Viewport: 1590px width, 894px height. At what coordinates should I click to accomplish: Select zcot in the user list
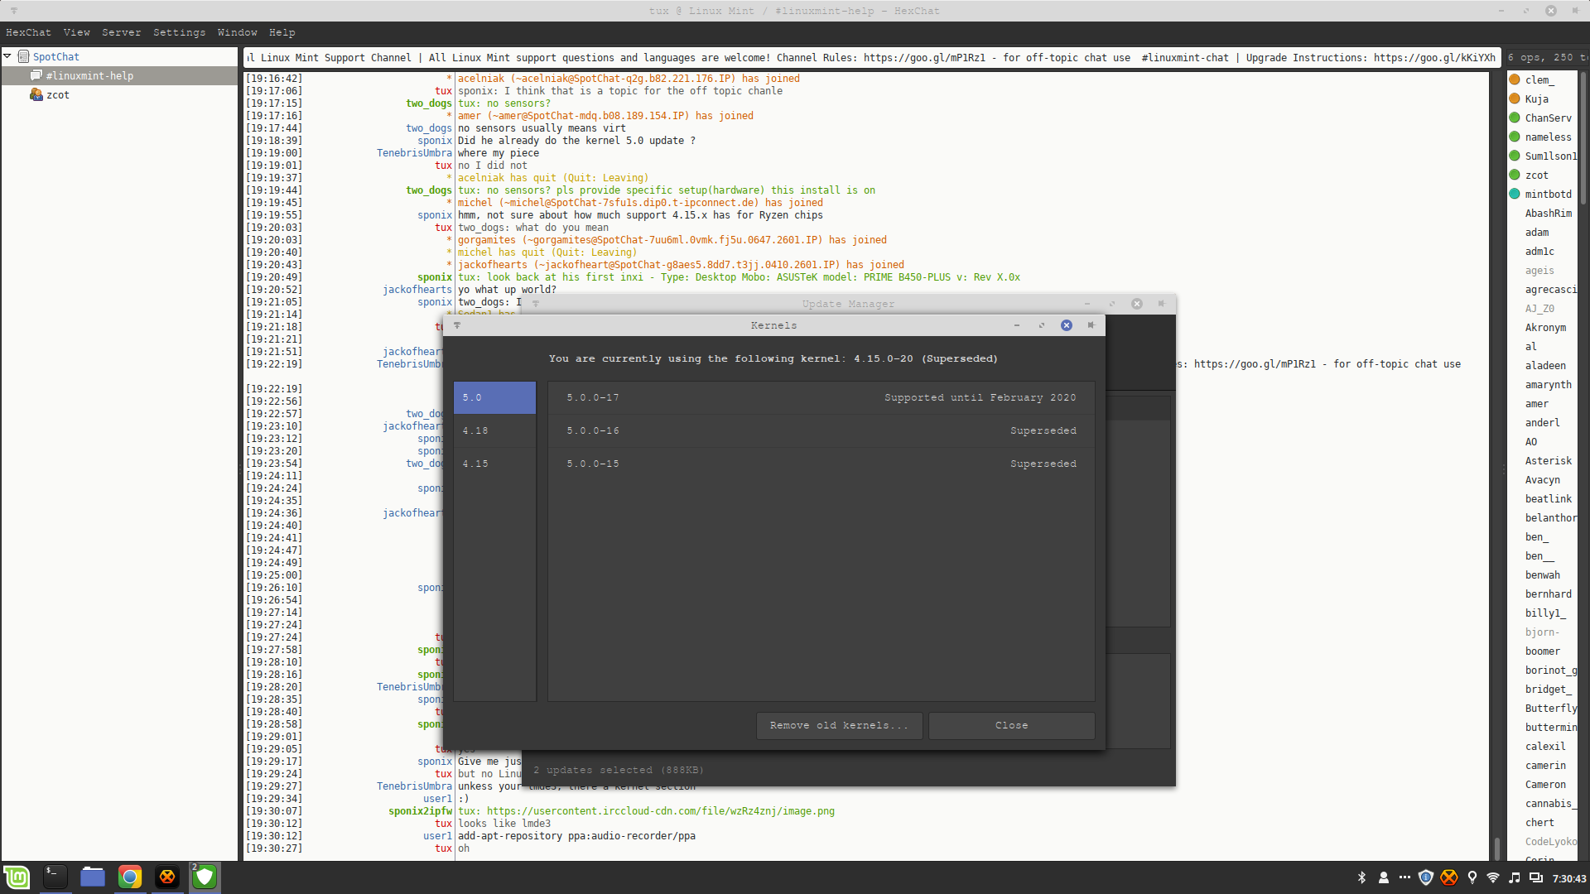click(x=1542, y=175)
